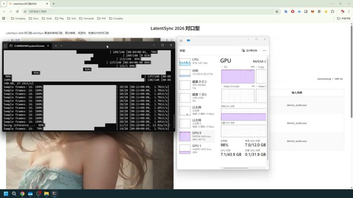The height and width of the screenshot is (198, 353).
Task: Open the Play bookmarks folder
Action: (x=60, y=19)
